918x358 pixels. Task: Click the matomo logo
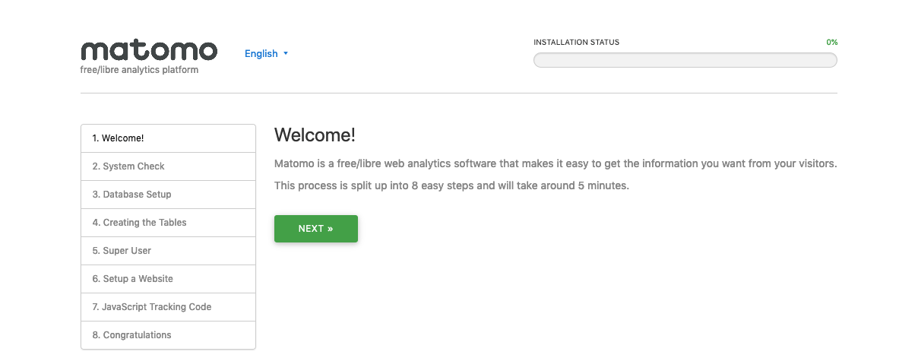click(x=149, y=51)
